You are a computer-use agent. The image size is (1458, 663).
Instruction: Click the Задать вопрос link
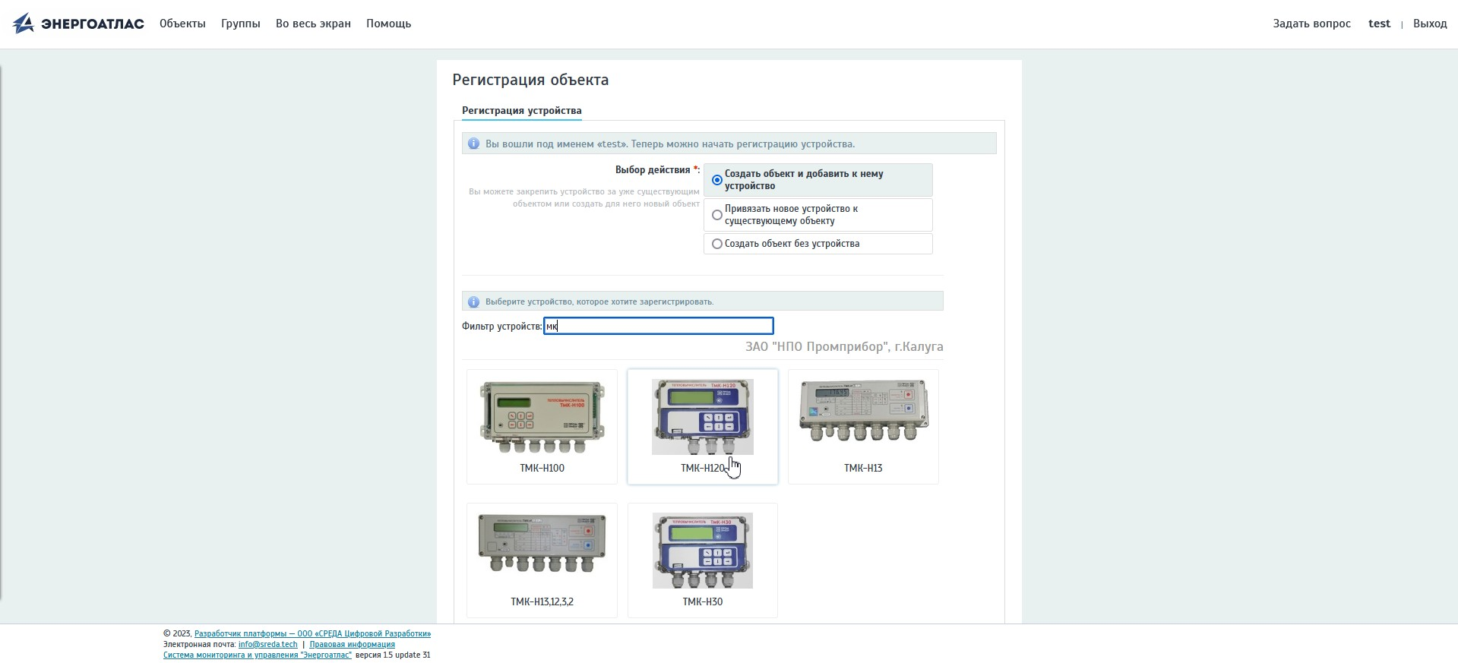coord(1311,24)
